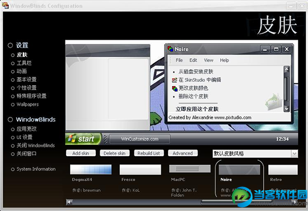Click the Noire preview vertical scrollbar thumb
The height and width of the screenshot is (211, 308).
click(x=287, y=89)
